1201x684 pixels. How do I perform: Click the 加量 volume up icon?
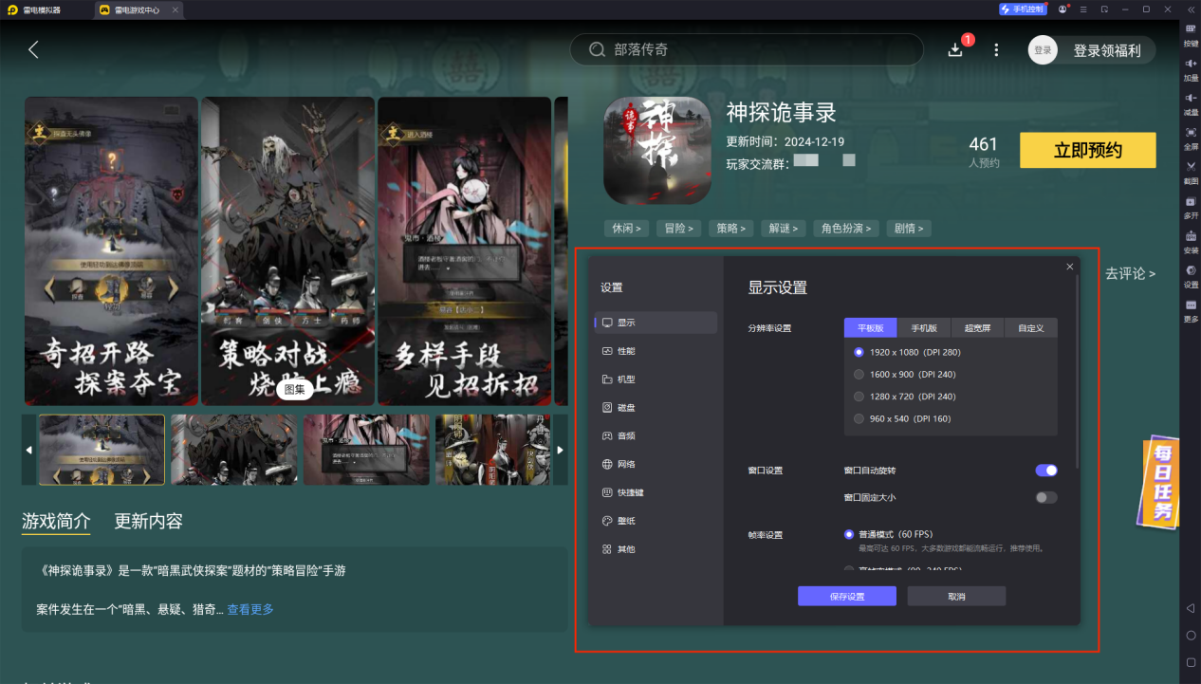pyautogui.click(x=1191, y=69)
